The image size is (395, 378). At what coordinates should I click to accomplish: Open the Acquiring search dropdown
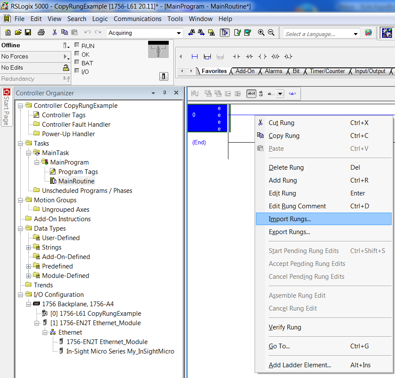[179, 33]
